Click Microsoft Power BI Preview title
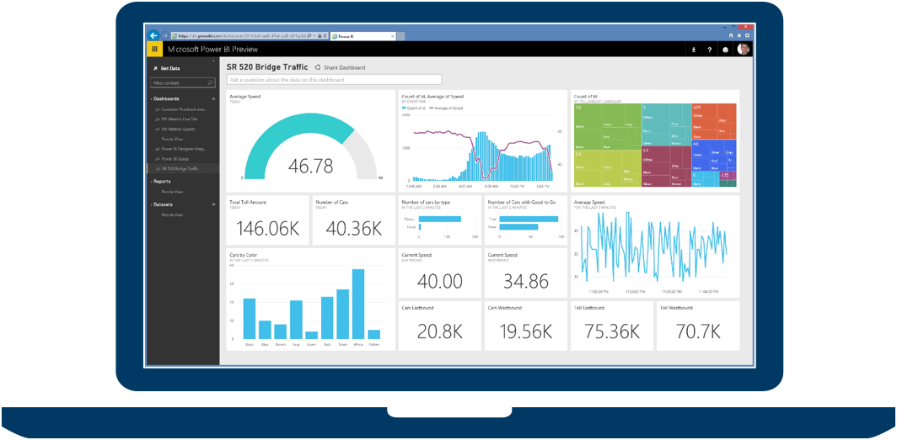 point(212,50)
